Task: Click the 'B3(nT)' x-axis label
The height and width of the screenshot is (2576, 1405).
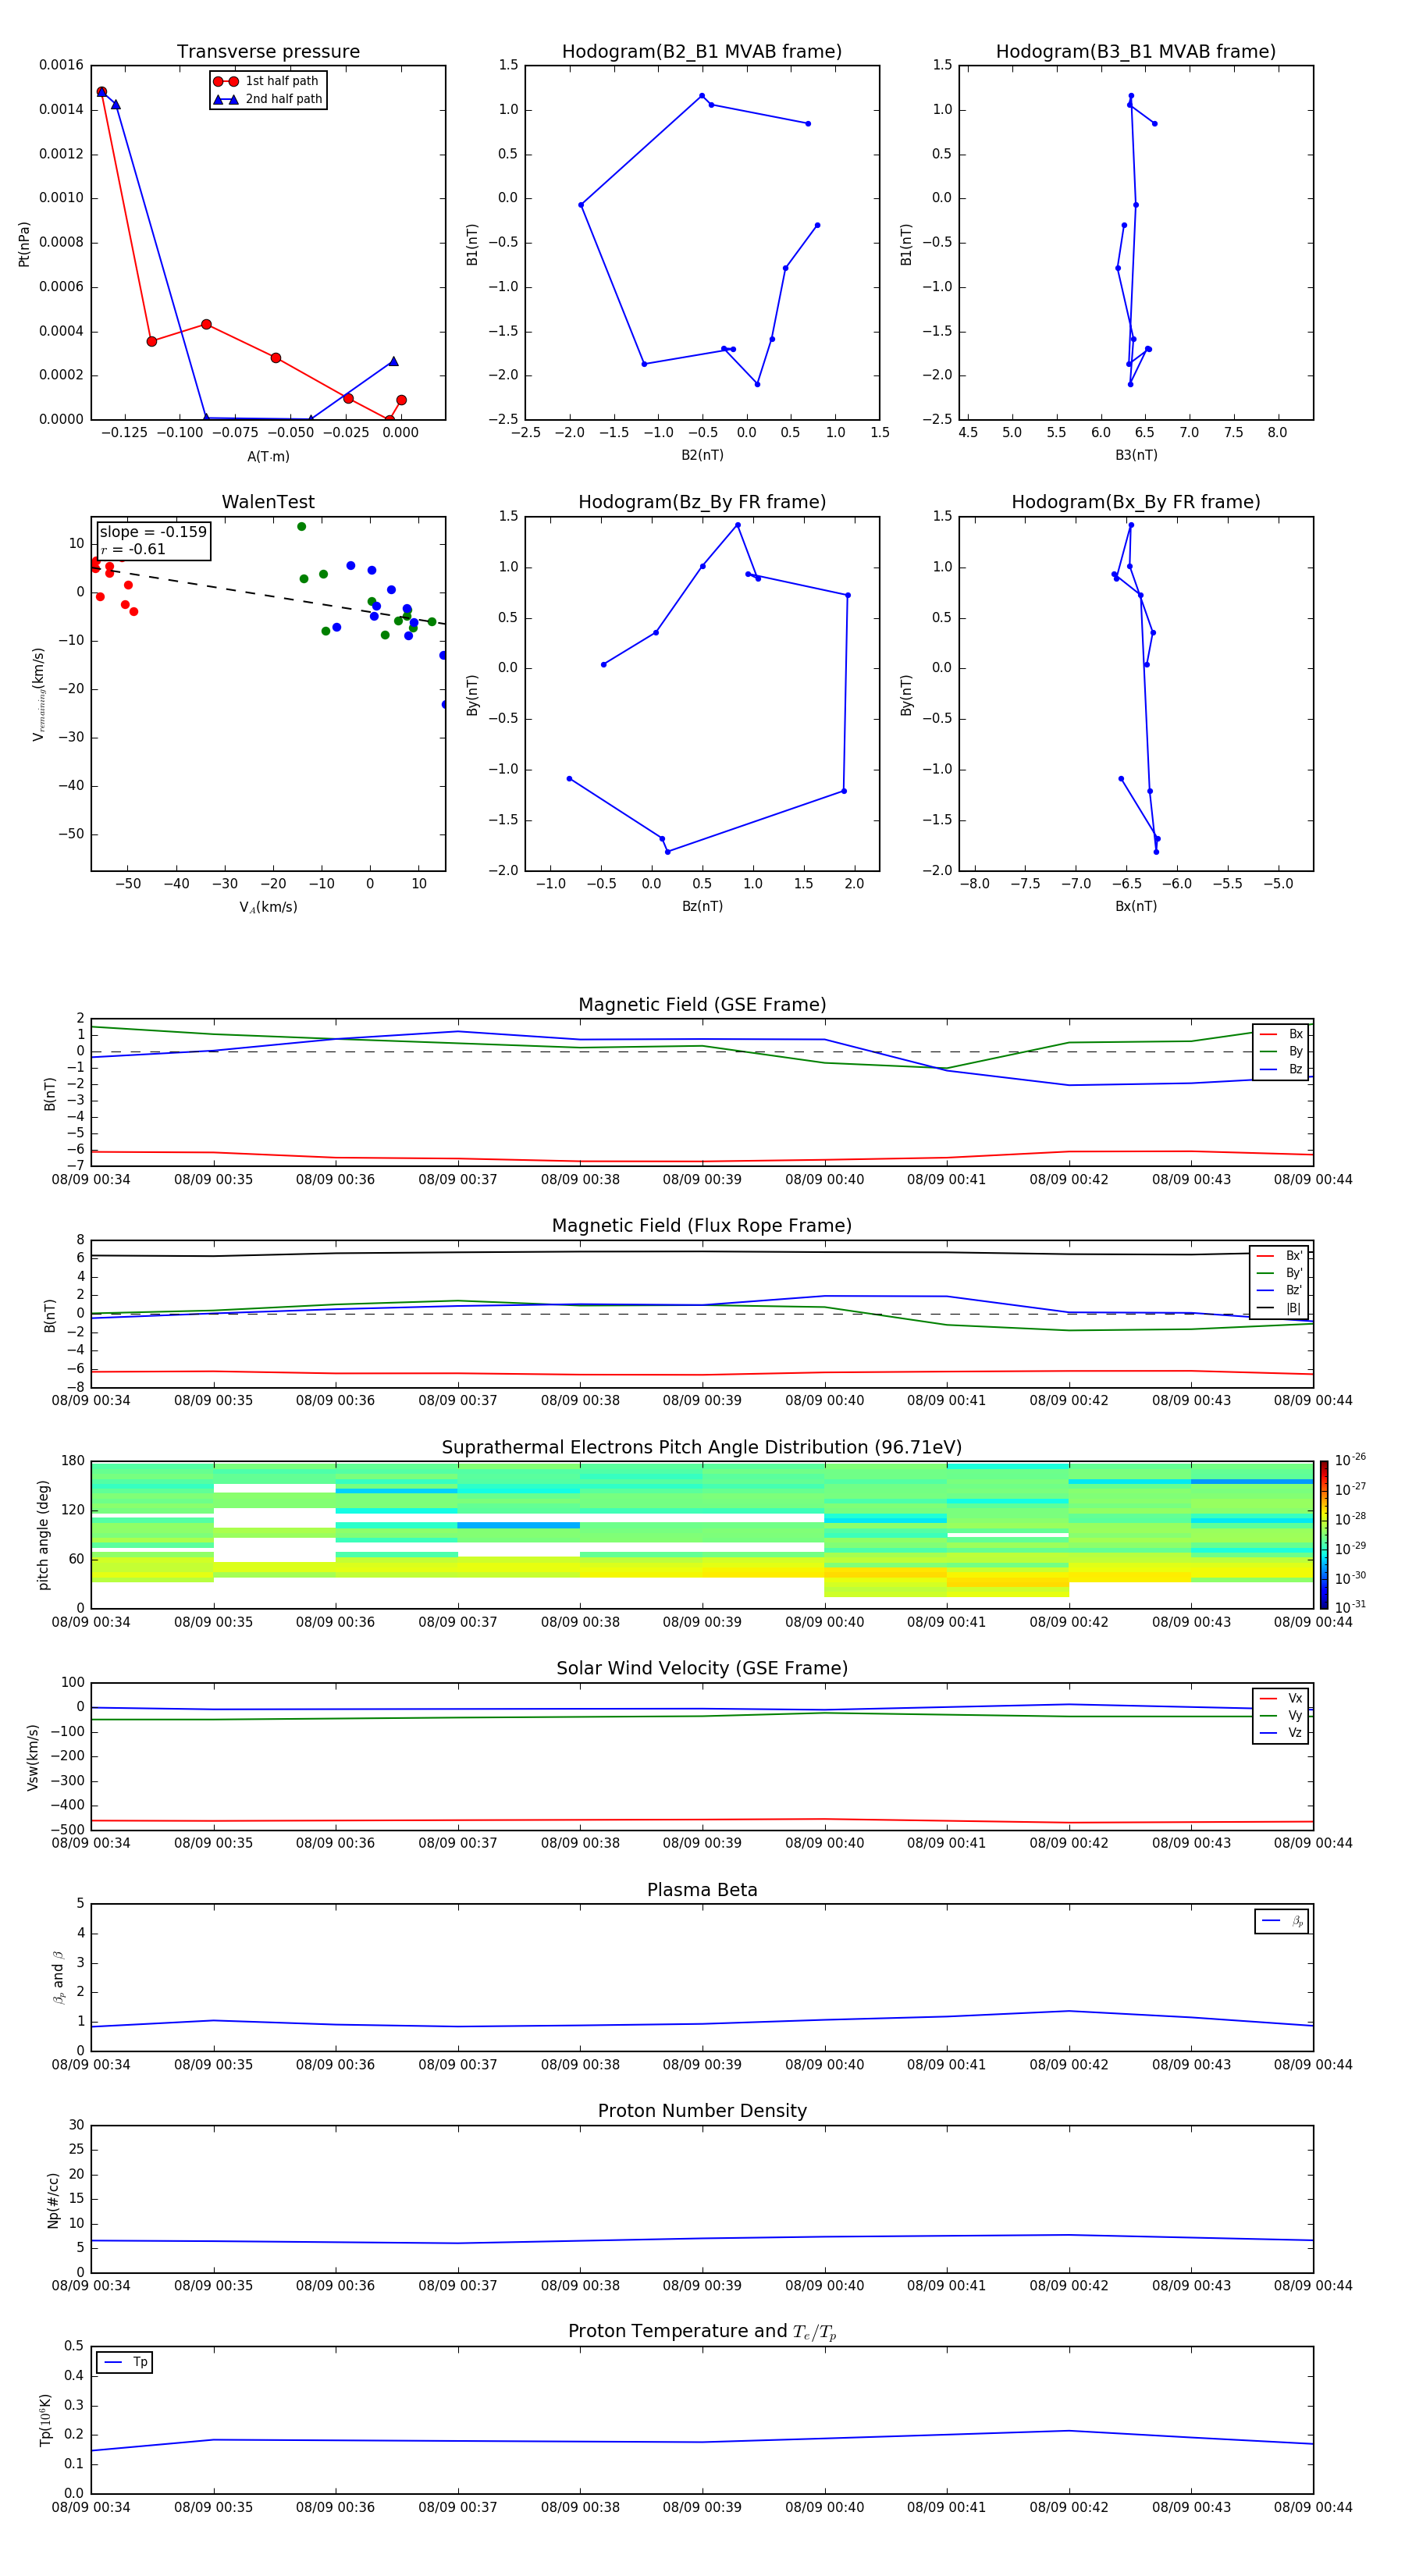Action: click(1136, 455)
